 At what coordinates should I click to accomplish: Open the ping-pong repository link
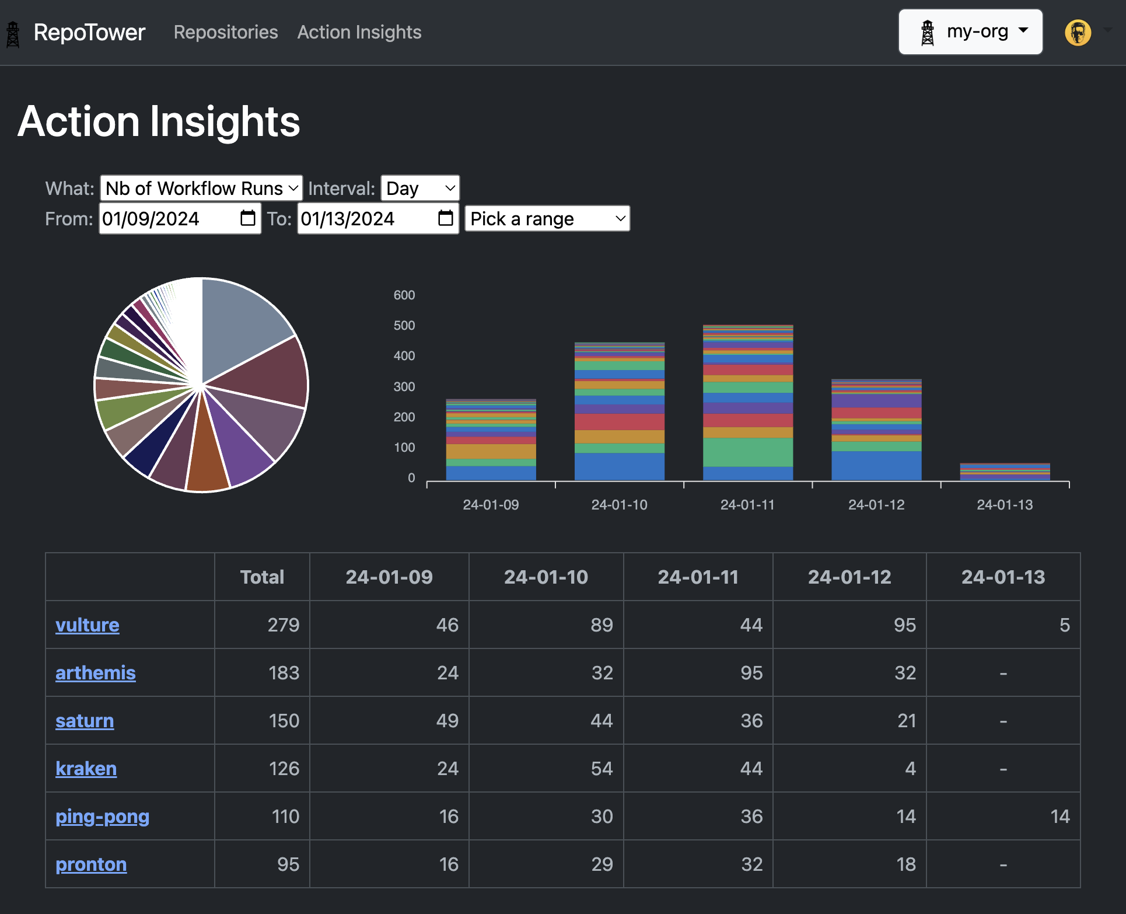102,817
